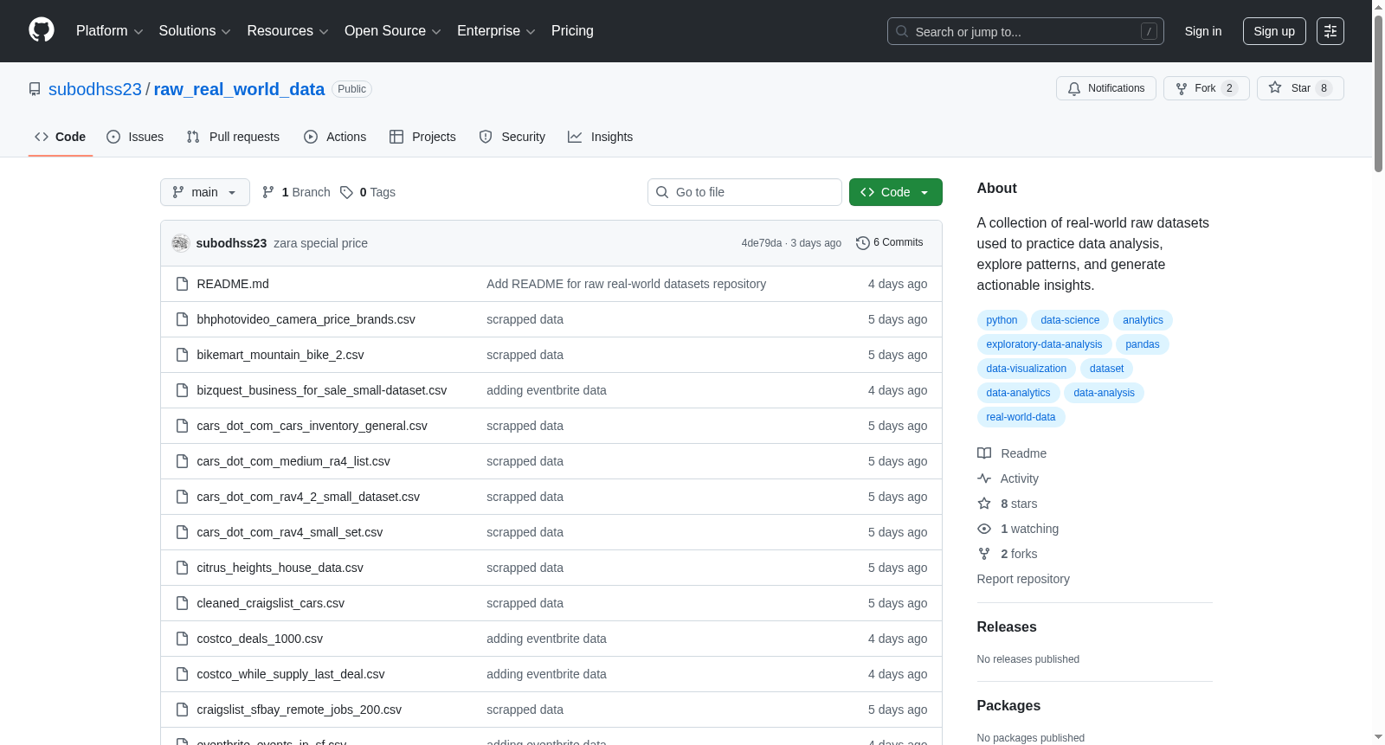Image resolution: width=1385 pixels, height=745 pixels.
Task: Open file cars_dot_com_cars_inventory_general.csv
Action: coord(312,426)
